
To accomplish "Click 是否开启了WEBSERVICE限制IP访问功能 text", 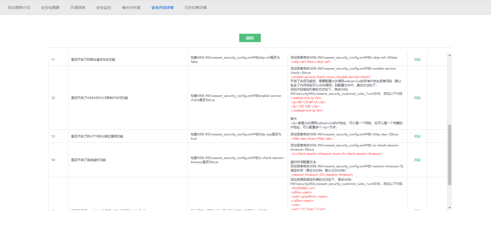I will [100, 98].
